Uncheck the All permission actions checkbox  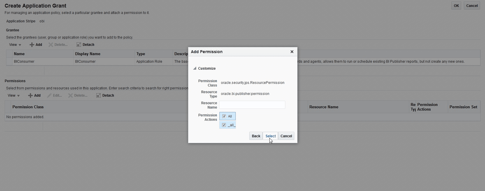[x=224, y=116]
